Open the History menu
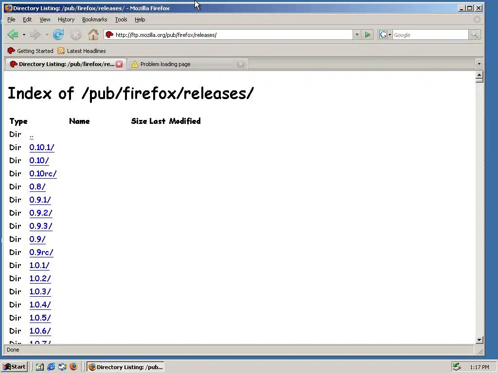This screenshot has height=373, width=498. coord(66,19)
